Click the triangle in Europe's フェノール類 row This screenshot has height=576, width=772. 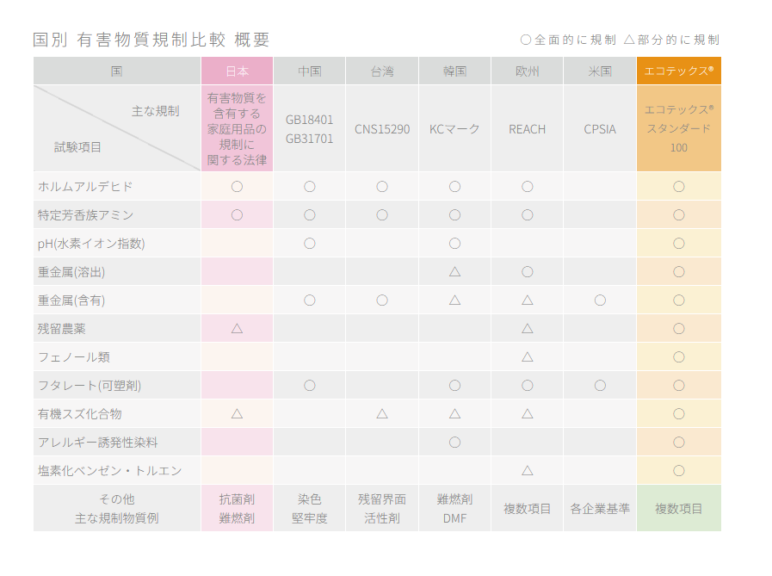(x=527, y=356)
